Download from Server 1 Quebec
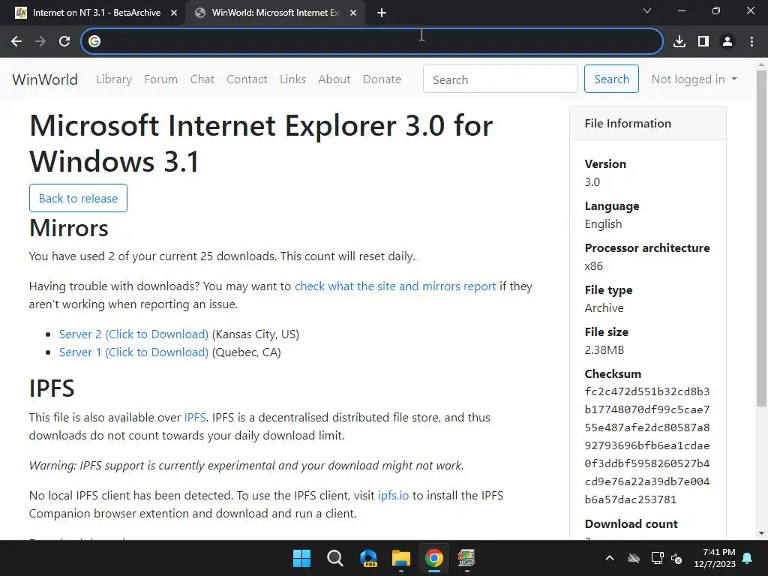This screenshot has width=768, height=576. click(x=133, y=352)
